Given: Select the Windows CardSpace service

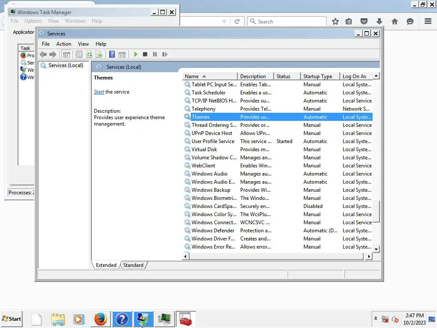Looking at the screenshot, I should (x=278, y=206).
